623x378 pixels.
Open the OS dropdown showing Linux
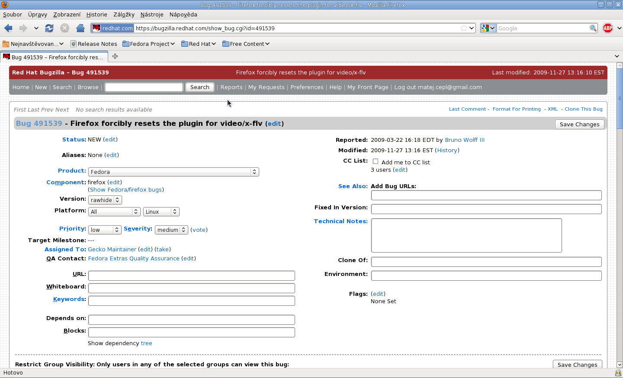[161, 211]
